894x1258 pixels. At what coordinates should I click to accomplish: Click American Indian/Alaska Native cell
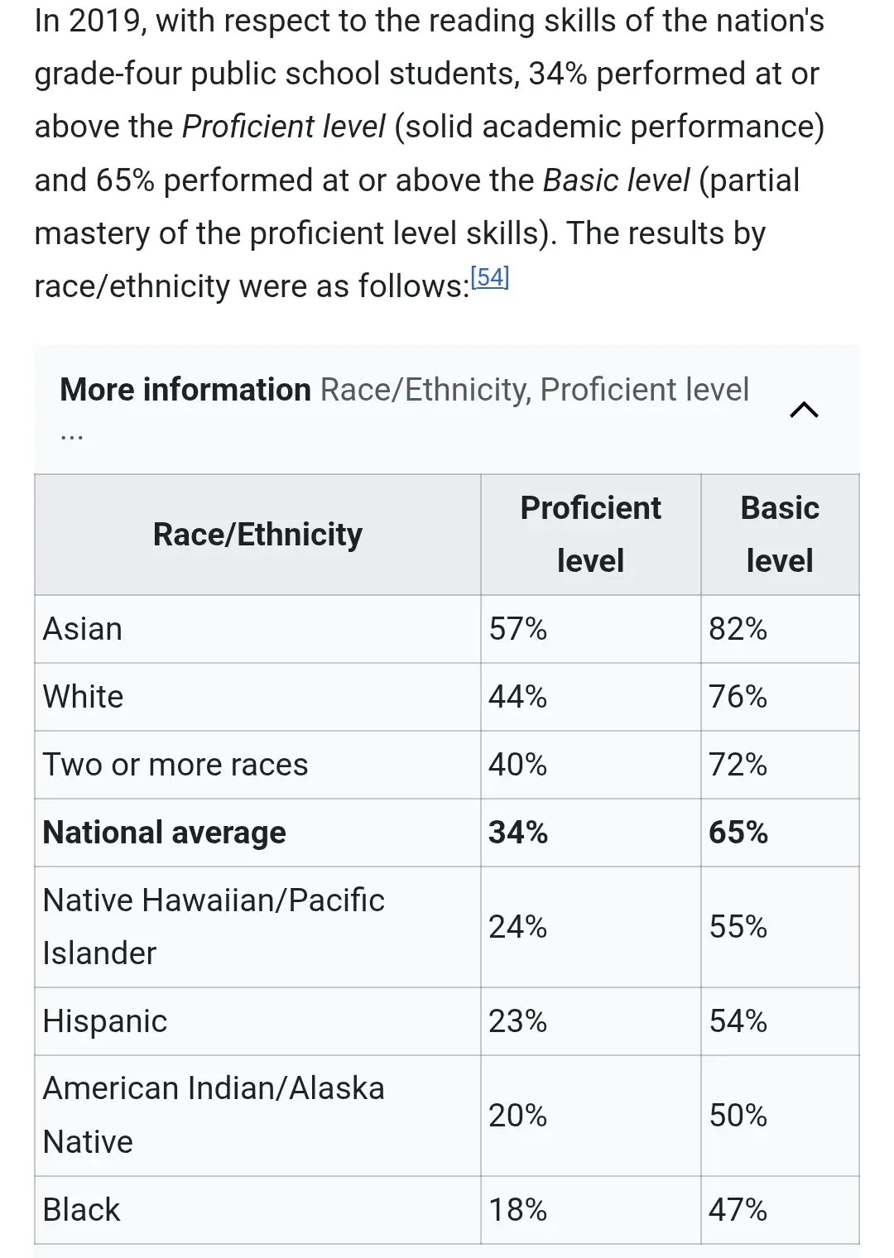click(x=257, y=1116)
